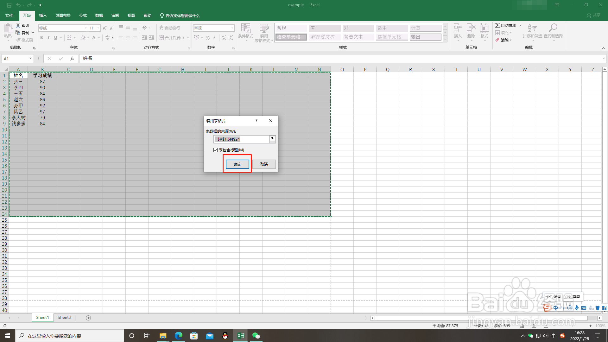
Task: Click the dialog help question mark icon
Action: (256, 121)
